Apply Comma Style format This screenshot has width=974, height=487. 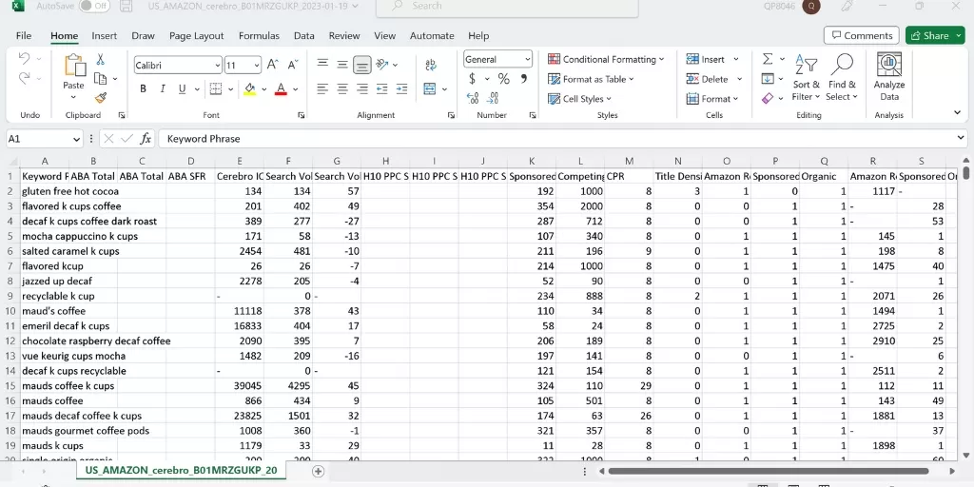point(524,78)
